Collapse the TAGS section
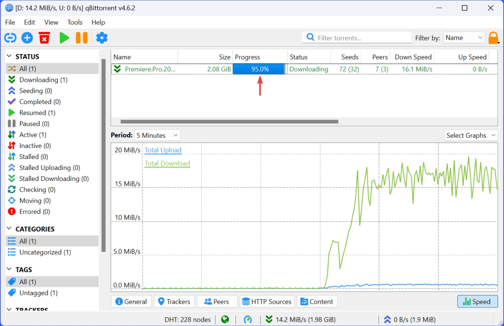The image size is (504, 326). click(x=9, y=270)
